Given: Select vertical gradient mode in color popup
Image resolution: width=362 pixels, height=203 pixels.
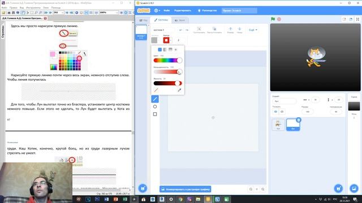Looking at the screenshot, I should [170, 50].
